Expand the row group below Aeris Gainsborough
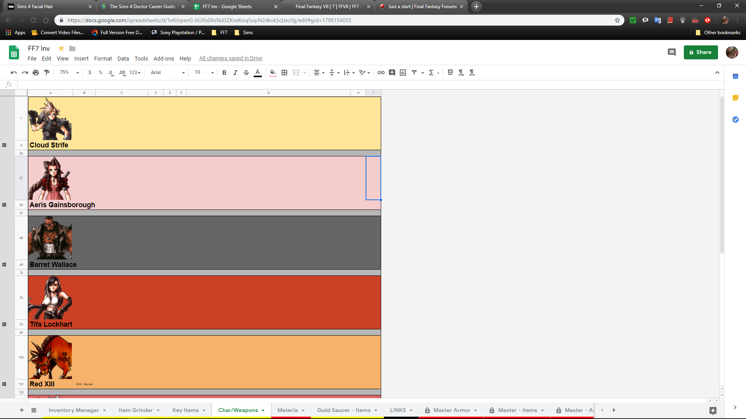746x419 pixels. [x=4, y=205]
